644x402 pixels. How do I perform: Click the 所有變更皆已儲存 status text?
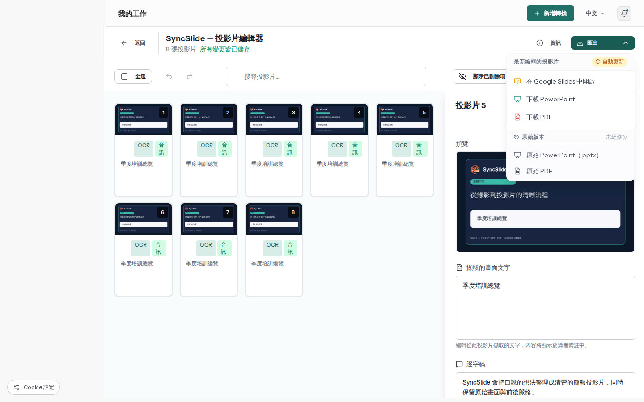coord(225,49)
